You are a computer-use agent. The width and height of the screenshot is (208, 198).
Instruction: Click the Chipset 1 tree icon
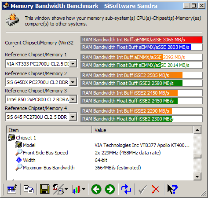11,138
